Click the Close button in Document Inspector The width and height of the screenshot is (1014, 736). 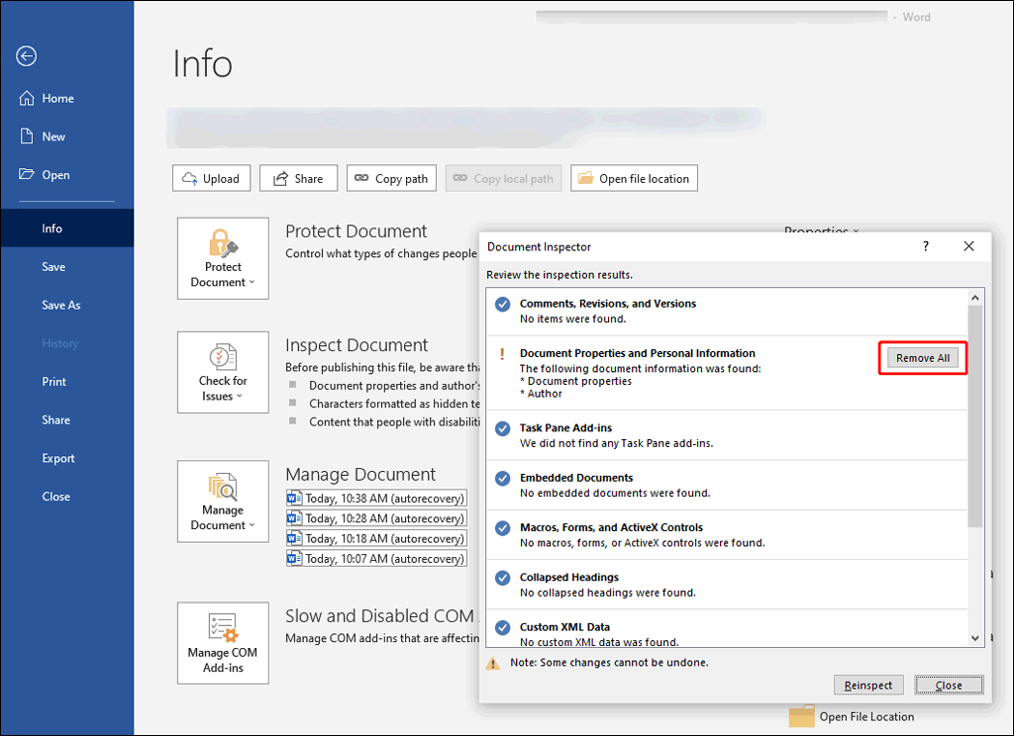click(949, 685)
